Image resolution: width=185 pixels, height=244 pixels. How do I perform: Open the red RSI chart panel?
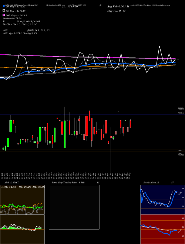tap(162, 229)
